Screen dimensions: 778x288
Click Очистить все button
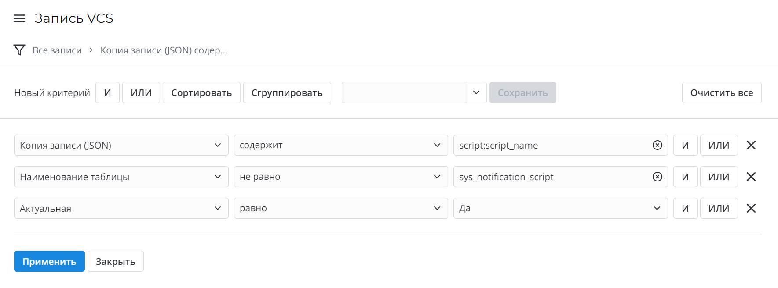coord(721,92)
